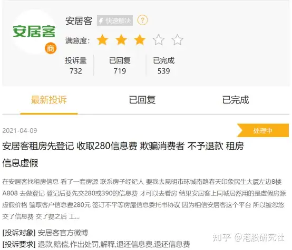Click the 安居客 green logo avatar
Viewport: 292px width, 250px height.
pos(34,32)
